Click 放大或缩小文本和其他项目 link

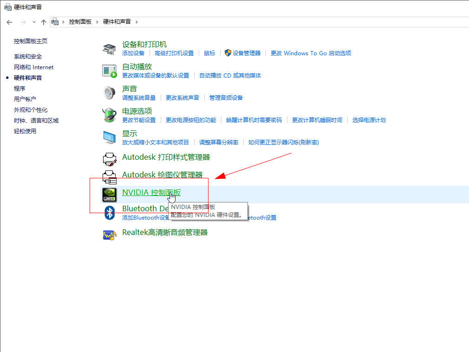(156, 143)
